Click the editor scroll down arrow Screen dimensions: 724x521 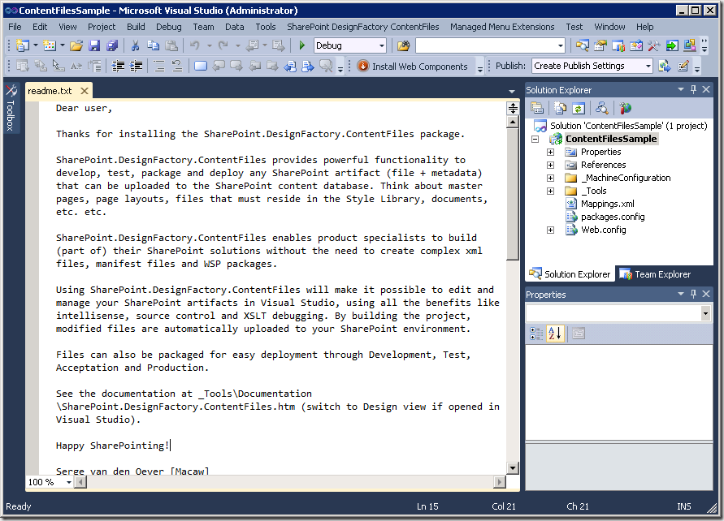513,468
